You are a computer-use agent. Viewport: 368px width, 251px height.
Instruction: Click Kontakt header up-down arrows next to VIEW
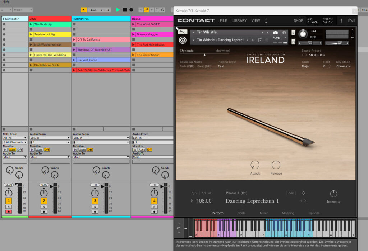[x=266, y=20]
